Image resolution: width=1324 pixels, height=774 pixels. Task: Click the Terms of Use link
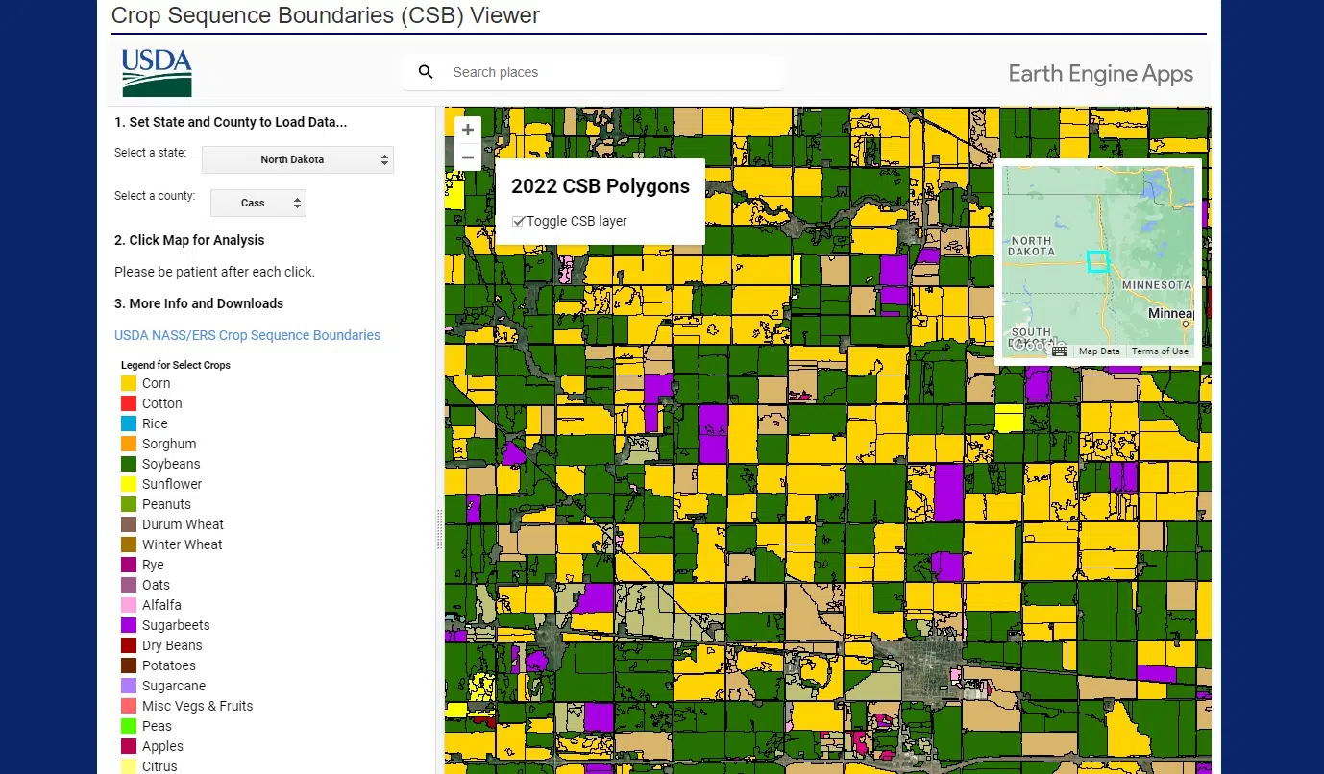[1160, 351]
